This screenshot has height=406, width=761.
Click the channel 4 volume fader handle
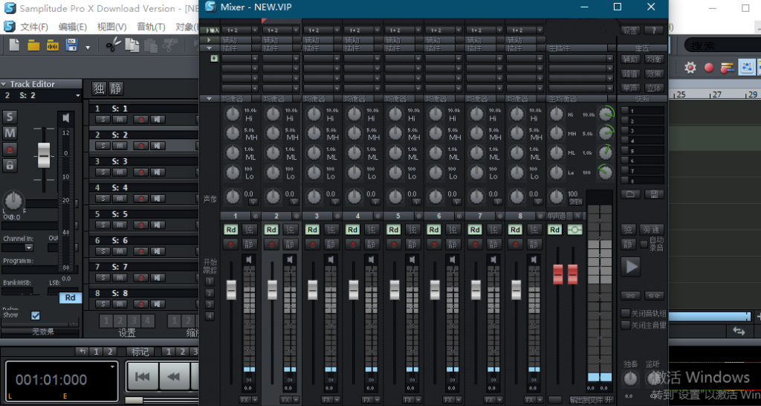coord(353,290)
